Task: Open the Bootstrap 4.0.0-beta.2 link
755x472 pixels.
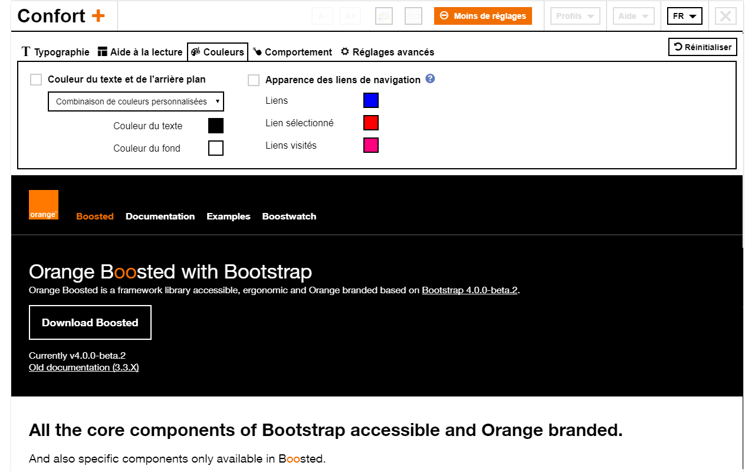Action: pos(470,290)
